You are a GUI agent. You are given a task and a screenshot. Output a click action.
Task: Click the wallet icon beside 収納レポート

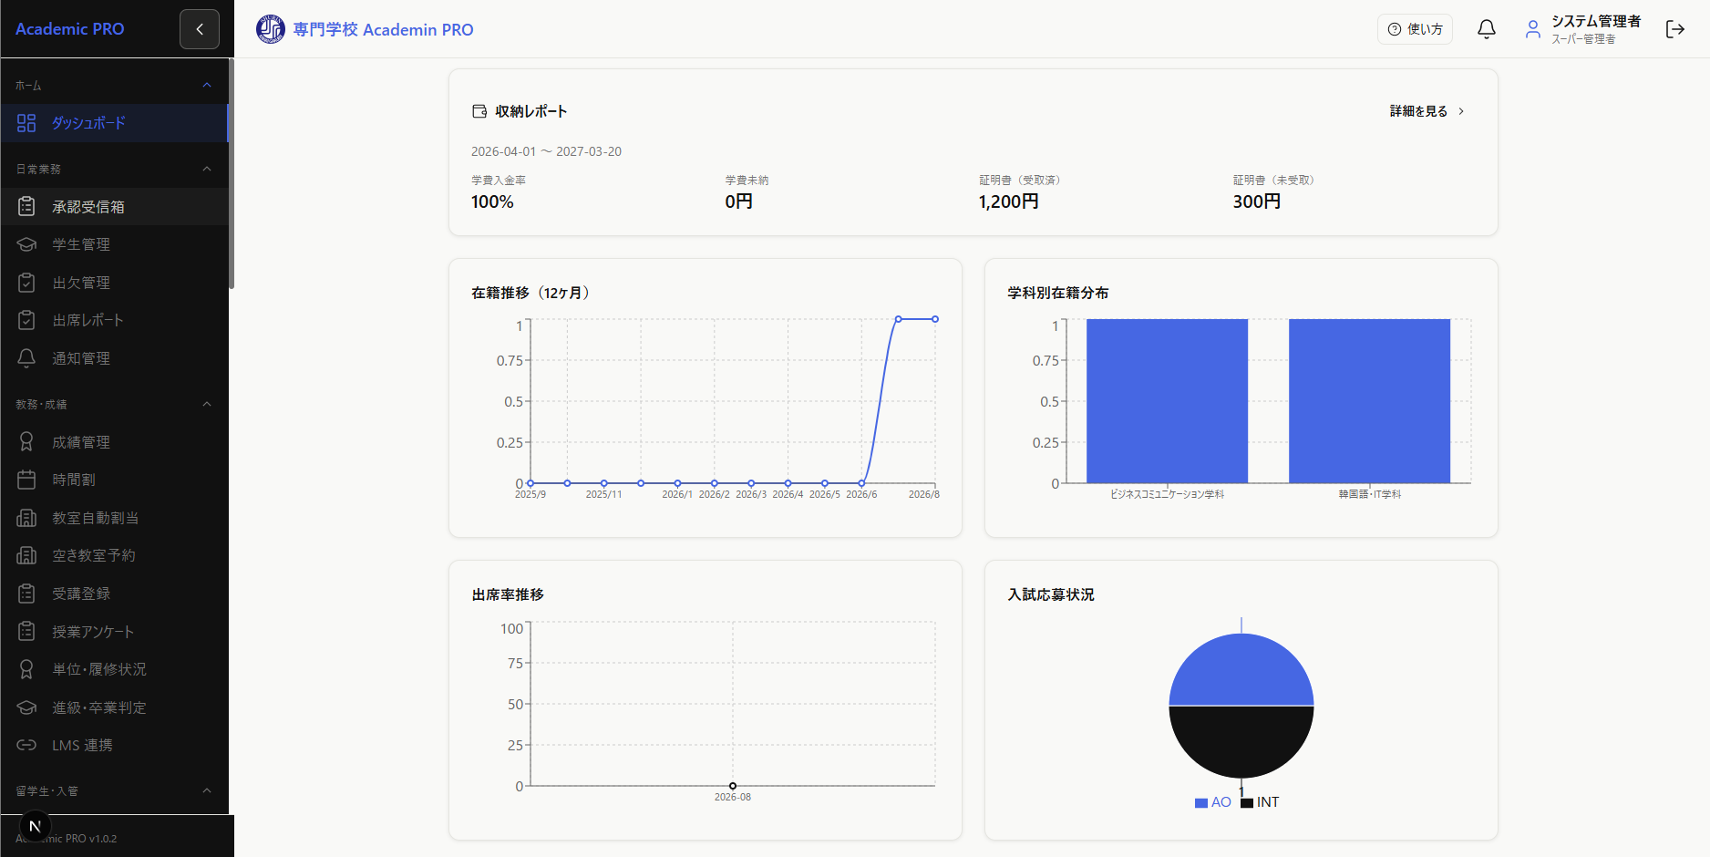479,111
